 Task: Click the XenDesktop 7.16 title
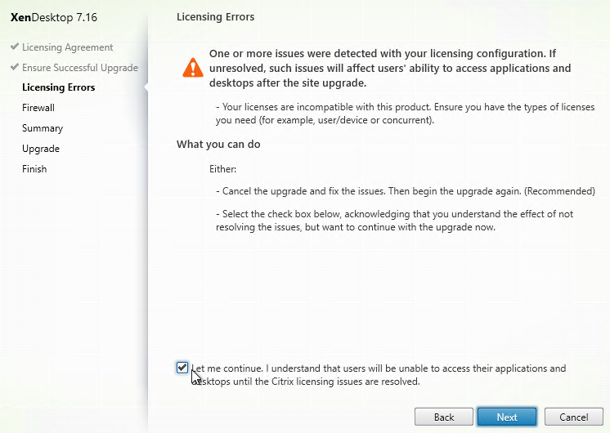[54, 17]
